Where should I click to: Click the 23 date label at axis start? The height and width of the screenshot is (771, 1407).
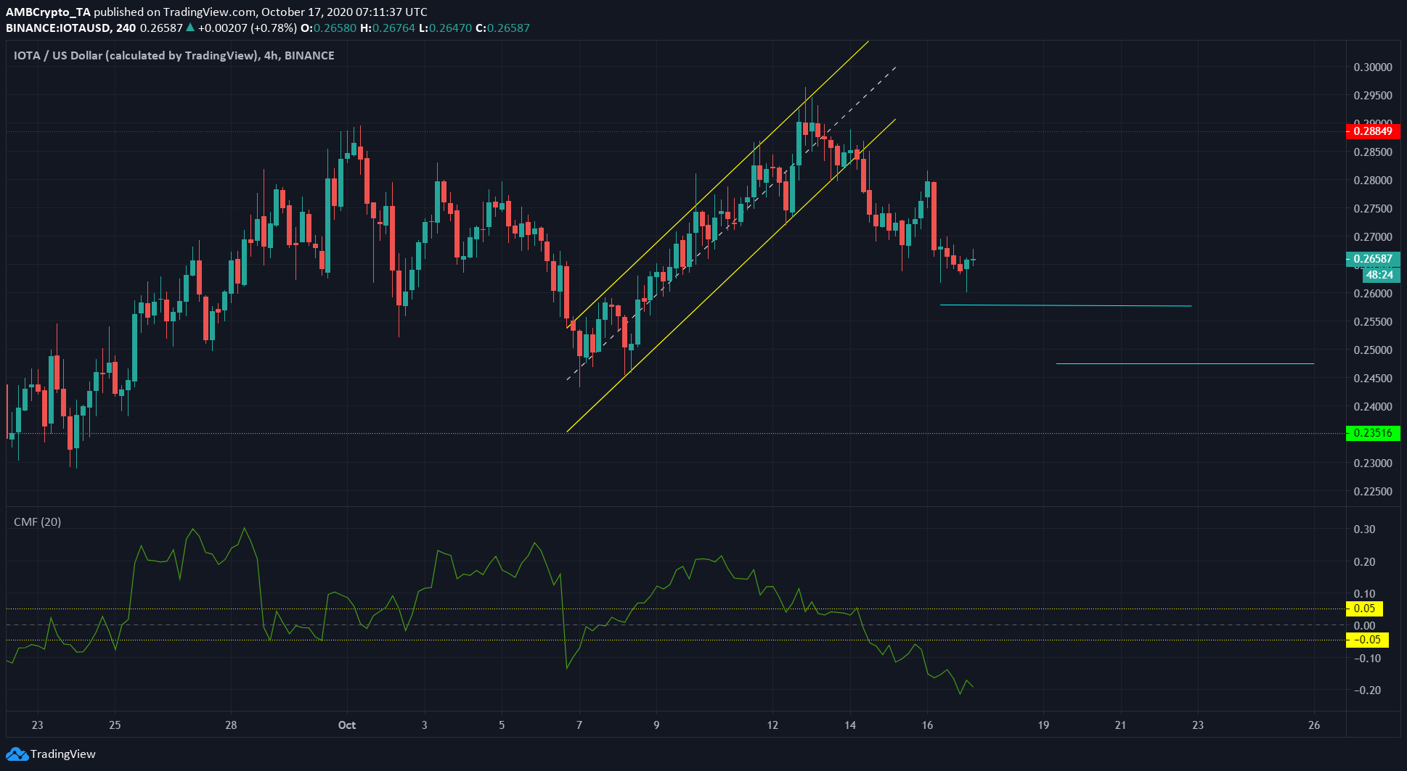click(x=38, y=725)
